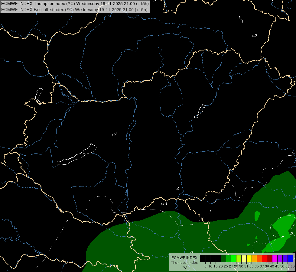
Task: Click the magenta 40-45 legend swatch
Action: (x=275, y=259)
